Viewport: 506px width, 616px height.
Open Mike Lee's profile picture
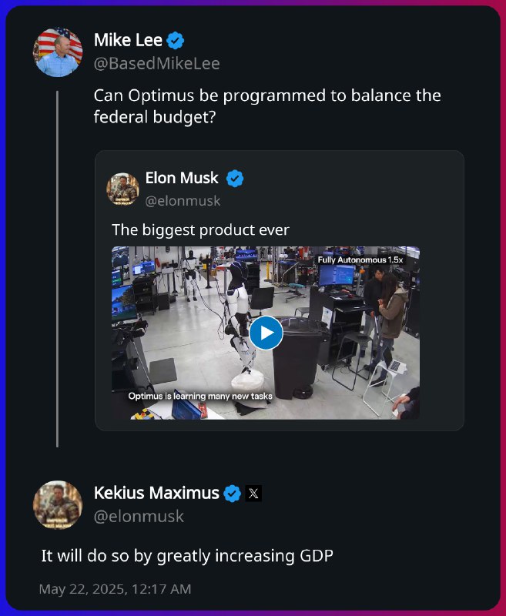click(58, 52)
